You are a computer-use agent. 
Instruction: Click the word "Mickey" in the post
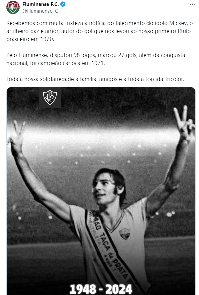click(x=178, y=23)
